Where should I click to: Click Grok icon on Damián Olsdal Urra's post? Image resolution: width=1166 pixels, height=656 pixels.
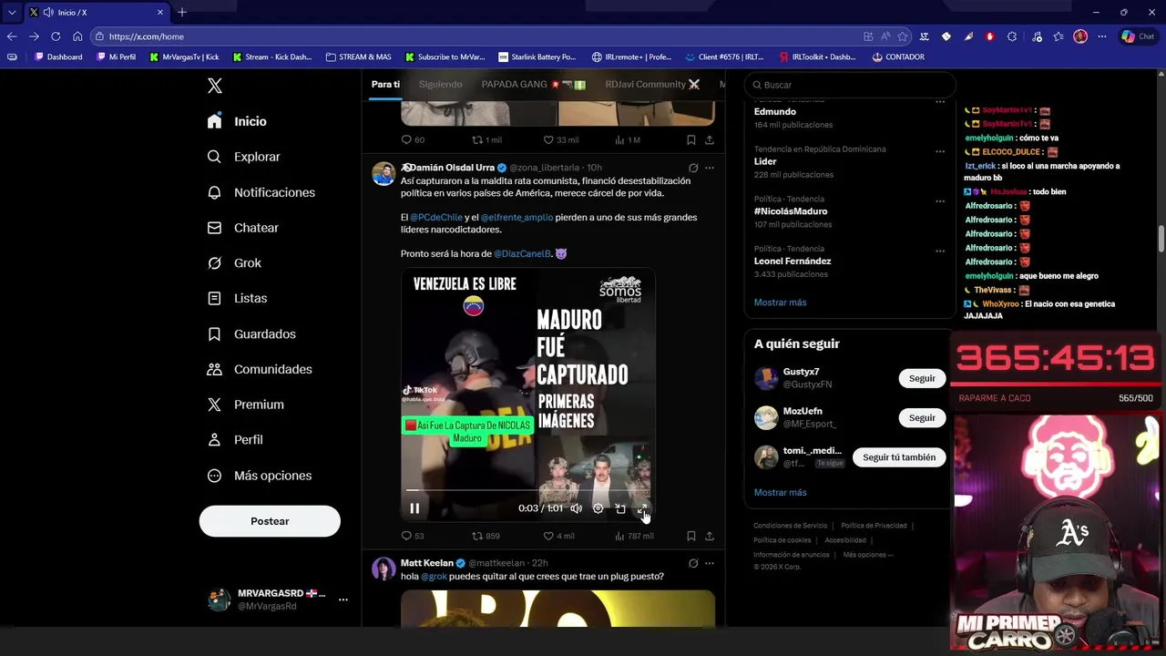pos(693,168)
